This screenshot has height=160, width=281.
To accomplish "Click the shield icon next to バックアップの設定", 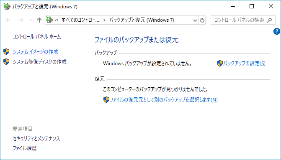I will (220, 63).
